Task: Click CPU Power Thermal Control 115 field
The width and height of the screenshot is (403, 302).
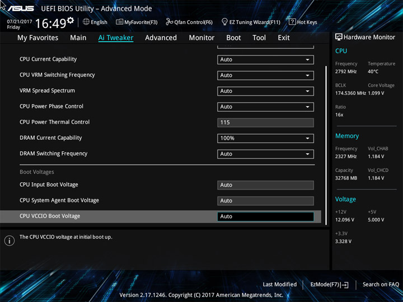Action: (x=265, y=122)
